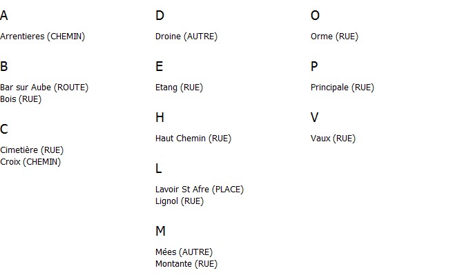Screen dimensions: 466x275
Task: Open Cimetière (RUE) entry
Action: coord(32,150)
